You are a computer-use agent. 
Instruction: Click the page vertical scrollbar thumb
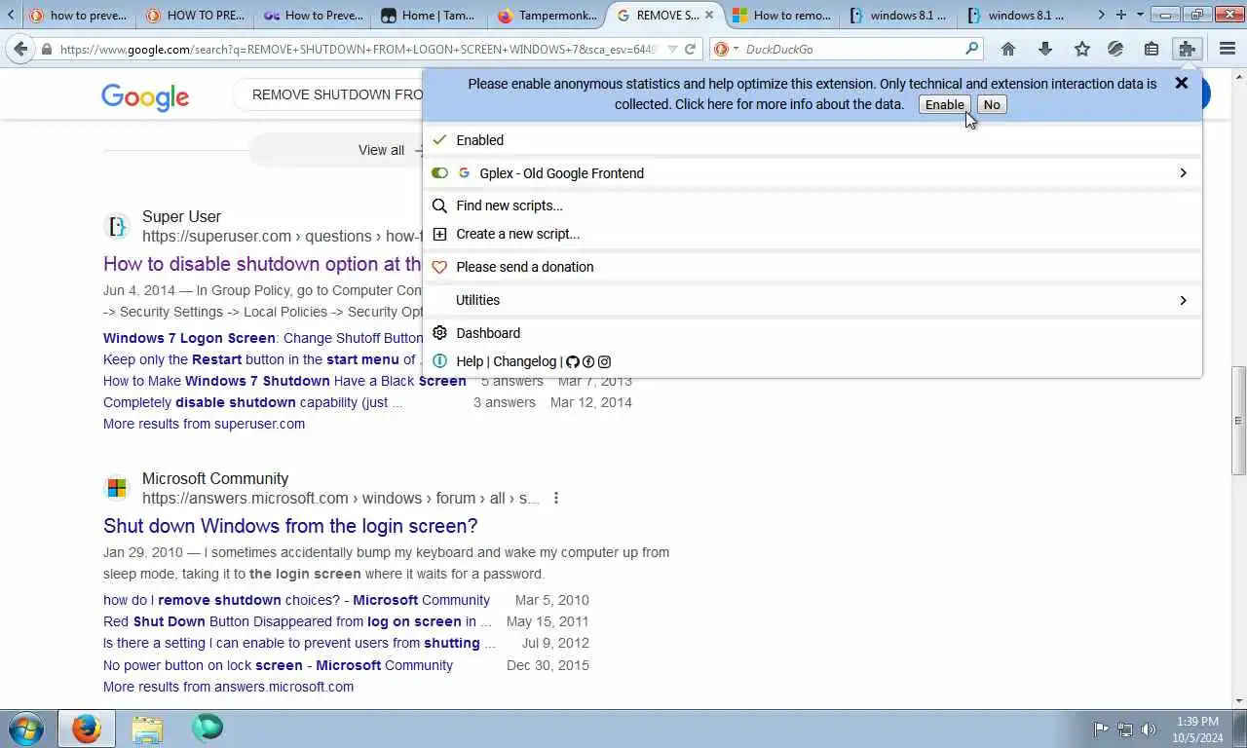(1238, 421)
